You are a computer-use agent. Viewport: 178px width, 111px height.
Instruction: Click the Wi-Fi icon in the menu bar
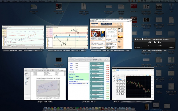pyautogui.click(x=145, y=1)
